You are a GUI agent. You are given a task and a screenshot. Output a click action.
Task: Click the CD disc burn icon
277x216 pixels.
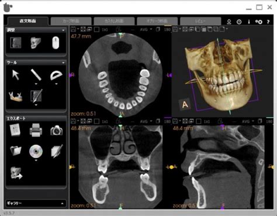(x=36, y=152)
